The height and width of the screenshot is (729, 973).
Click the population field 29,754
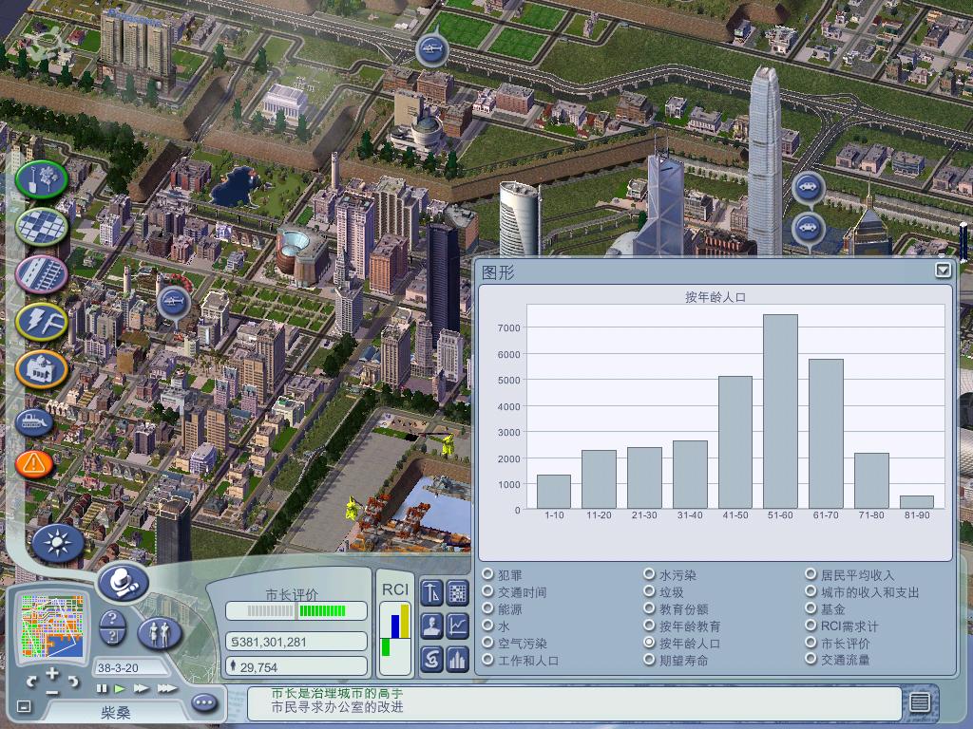[296, 667]
